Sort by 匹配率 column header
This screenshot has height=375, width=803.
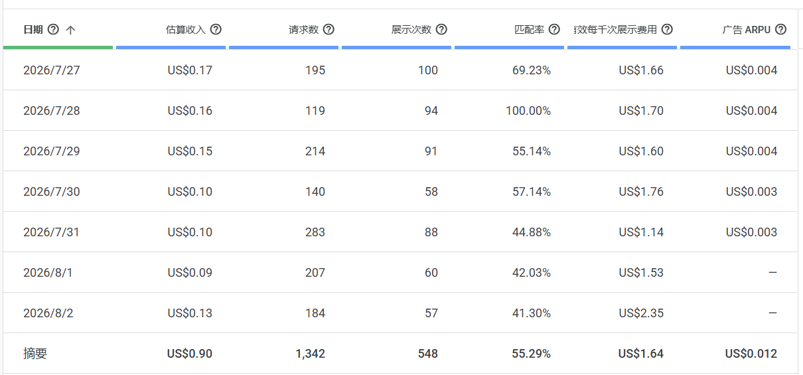[530, 29]
